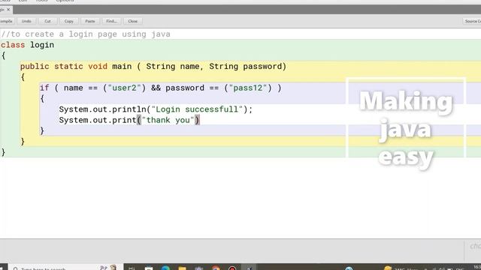Close the login editor tab
Viewport: 481px width, 270px height.
[8, 10]
